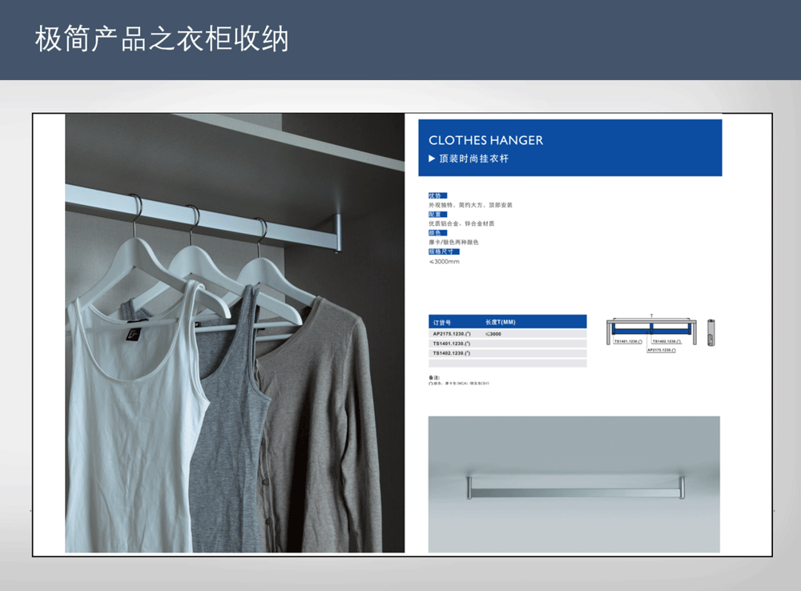Select the 配置 blue label
Viewport: 801px width, 591px height.
point(437,214)
